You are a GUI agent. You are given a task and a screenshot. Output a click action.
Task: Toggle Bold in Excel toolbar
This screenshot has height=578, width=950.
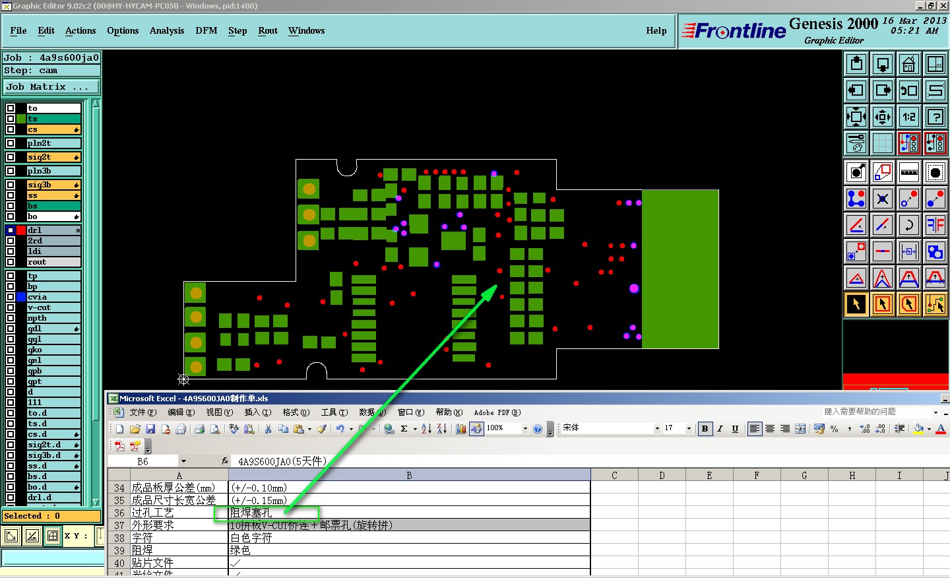pyautogui.click(x=705, y=429)
